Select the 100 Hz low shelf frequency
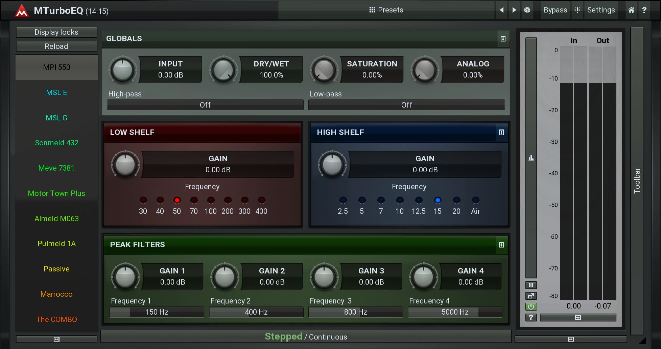This screenshot has height=349, width=661. [x=211, y=200]
